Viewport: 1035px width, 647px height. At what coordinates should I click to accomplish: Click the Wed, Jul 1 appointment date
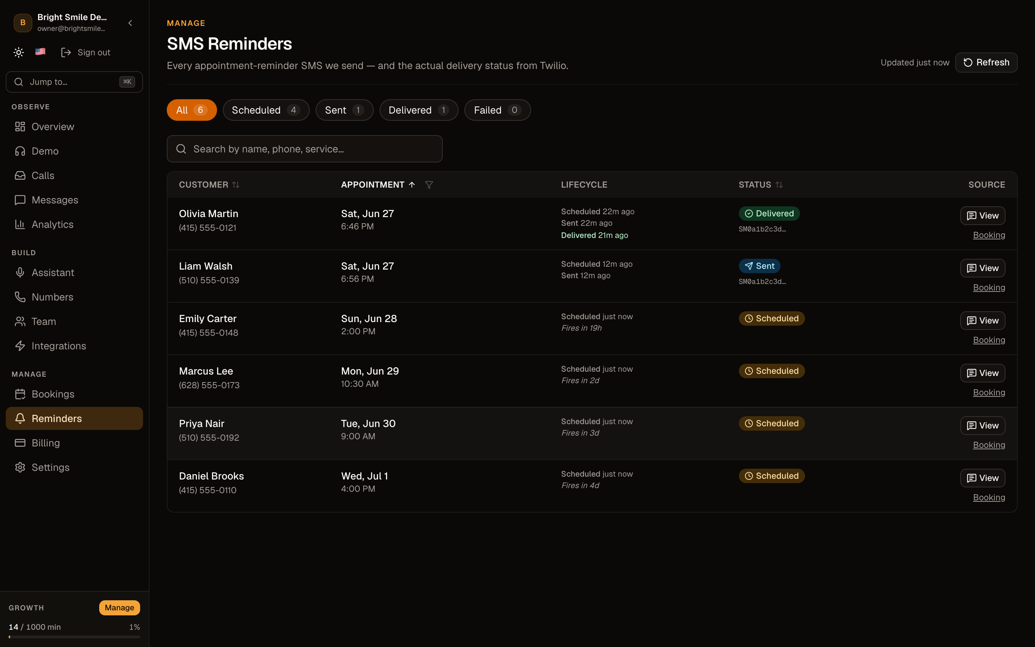(364, 476)
